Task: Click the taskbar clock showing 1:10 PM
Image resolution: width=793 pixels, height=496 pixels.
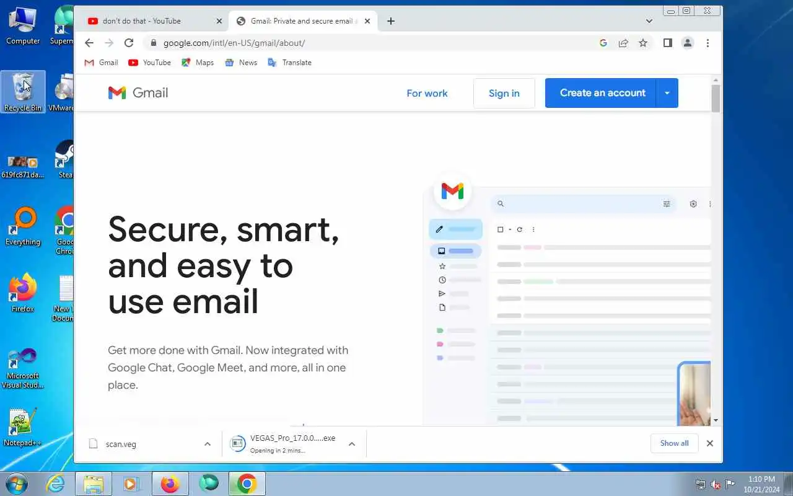Action: click(x=761, y=484)
